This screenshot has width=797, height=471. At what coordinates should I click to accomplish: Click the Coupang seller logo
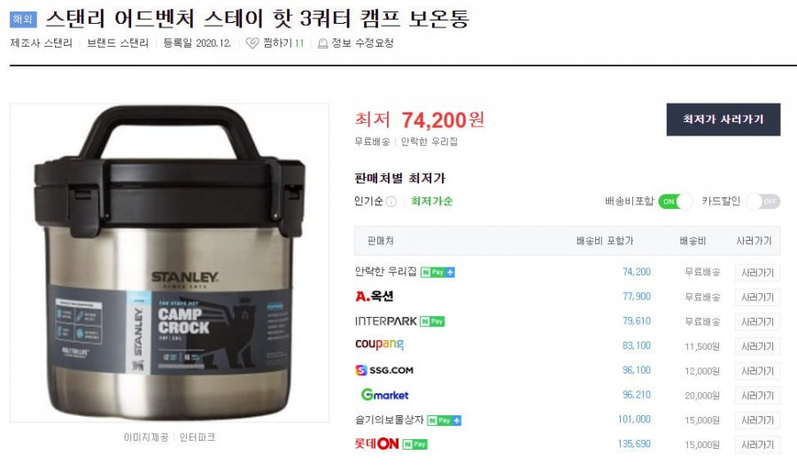[x=379, y=344]
